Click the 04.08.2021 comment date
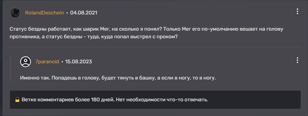 tap(84, 13)
